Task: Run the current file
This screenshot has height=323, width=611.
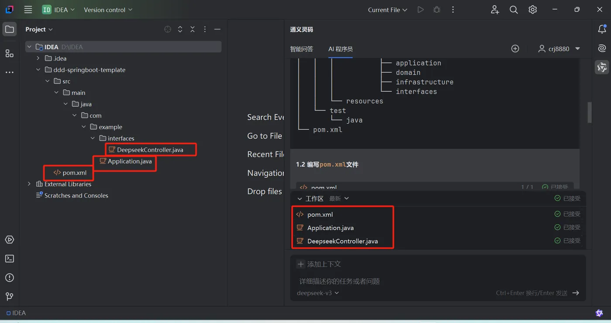Action: 420,10
